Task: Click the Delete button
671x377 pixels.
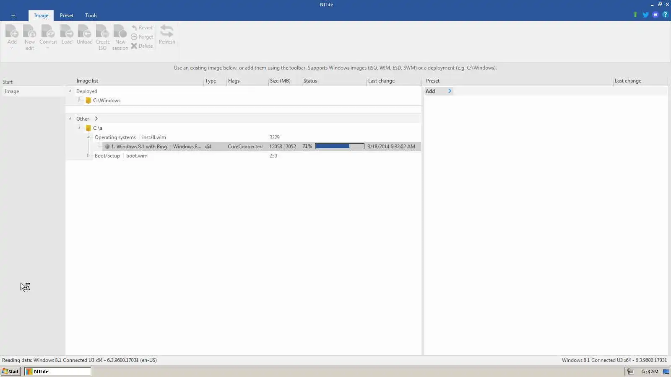Action: tap(142, 46)
